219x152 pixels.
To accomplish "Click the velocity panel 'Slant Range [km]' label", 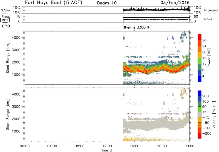I will pos(8,115).
